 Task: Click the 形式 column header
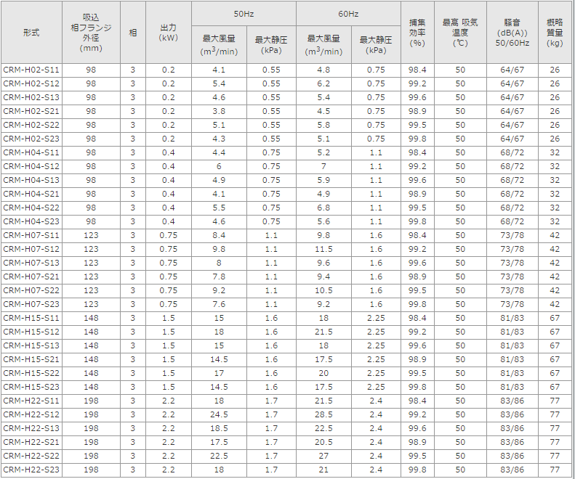31,33
